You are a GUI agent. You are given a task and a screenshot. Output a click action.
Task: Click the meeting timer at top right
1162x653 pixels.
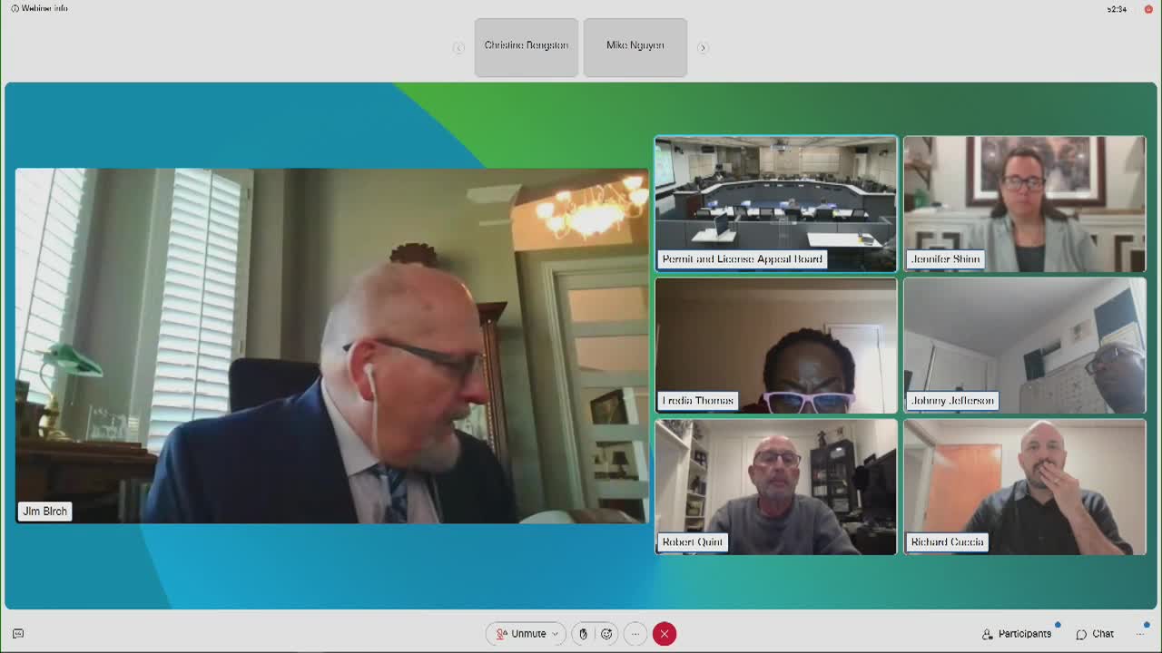pos(1118,9)
